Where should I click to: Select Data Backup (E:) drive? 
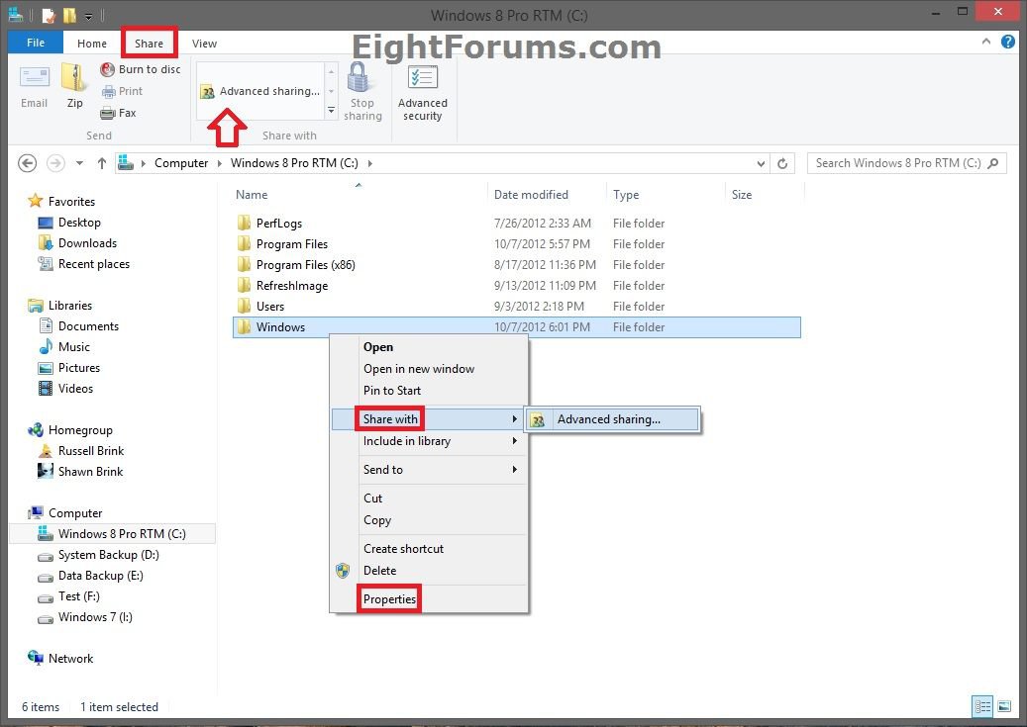pos(100,576)
